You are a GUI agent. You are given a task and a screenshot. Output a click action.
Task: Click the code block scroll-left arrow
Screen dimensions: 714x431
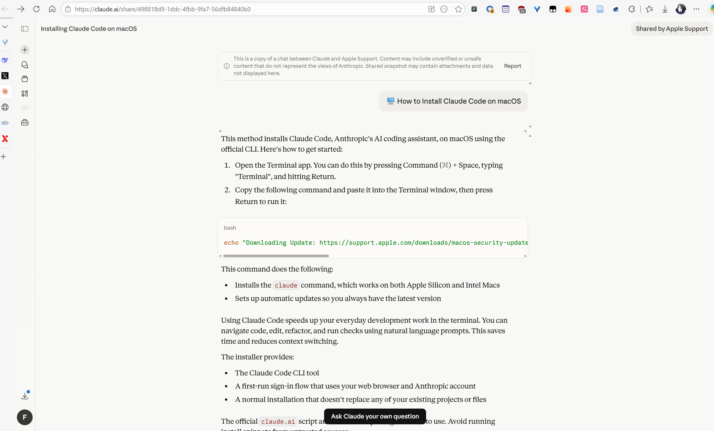point(220,256)
